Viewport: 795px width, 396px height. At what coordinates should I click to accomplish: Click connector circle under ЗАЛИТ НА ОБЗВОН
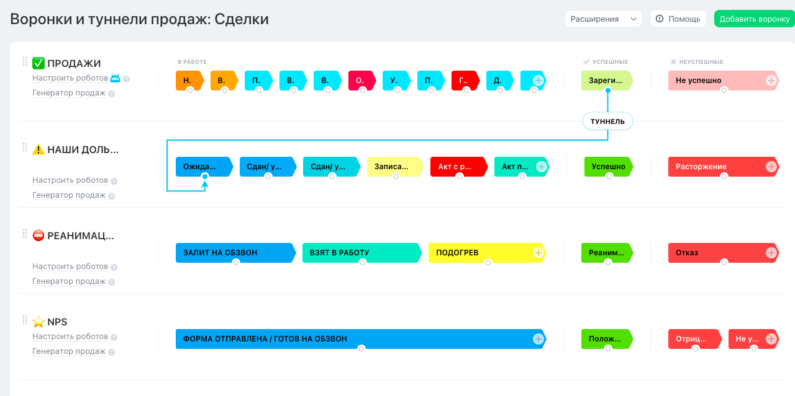pyautogui.click(x=236, y=263)
